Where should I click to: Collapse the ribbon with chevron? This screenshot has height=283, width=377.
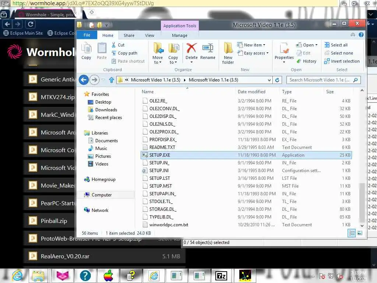(352, 35)
